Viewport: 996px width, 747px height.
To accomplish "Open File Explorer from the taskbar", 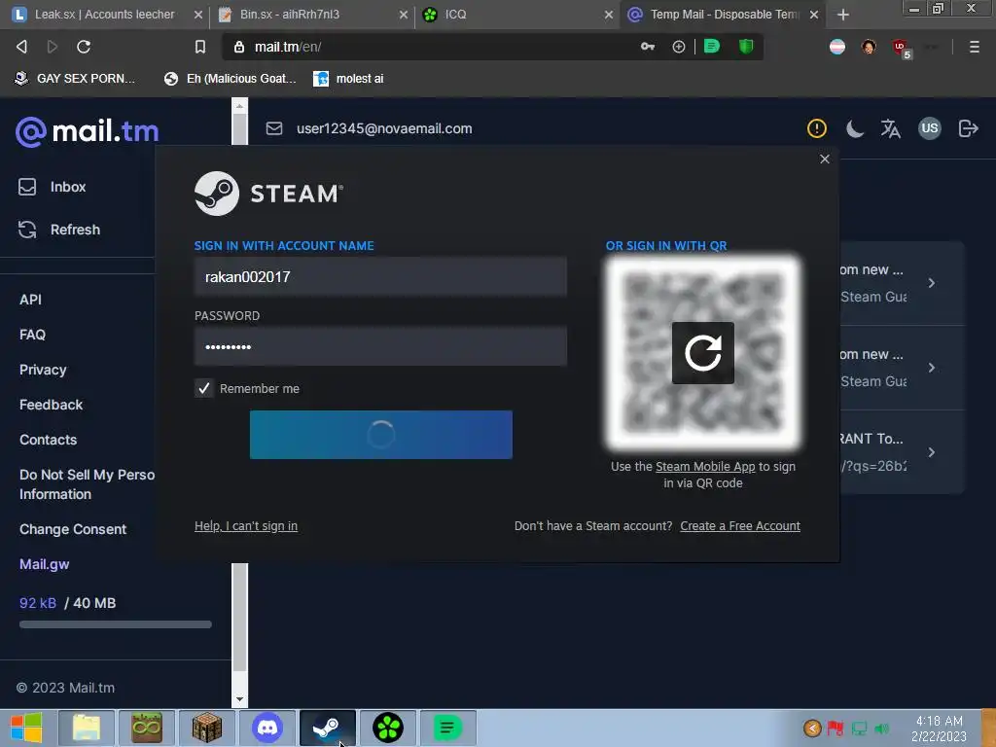I will click(87, 728).
